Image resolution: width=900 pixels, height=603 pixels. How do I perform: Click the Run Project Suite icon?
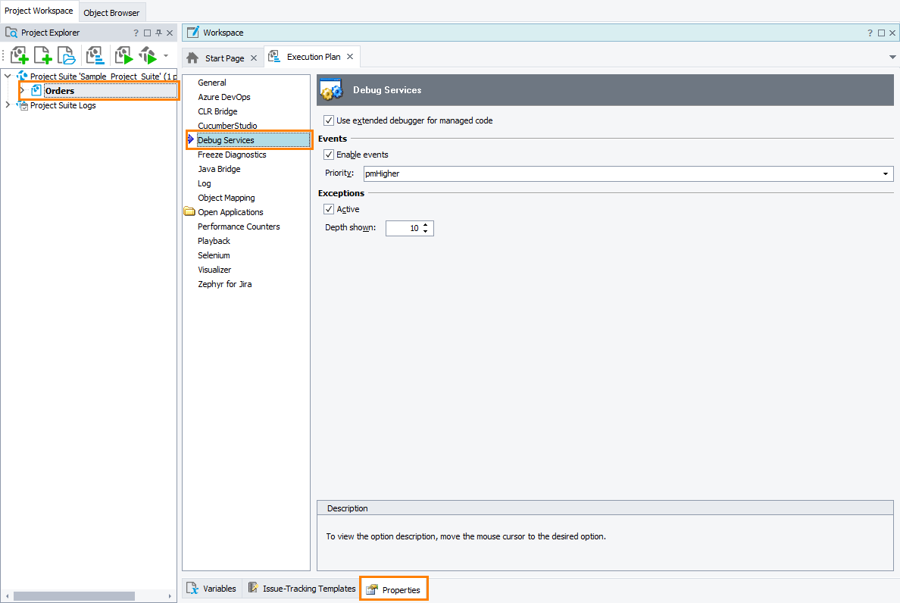click(x=148, y=55)
